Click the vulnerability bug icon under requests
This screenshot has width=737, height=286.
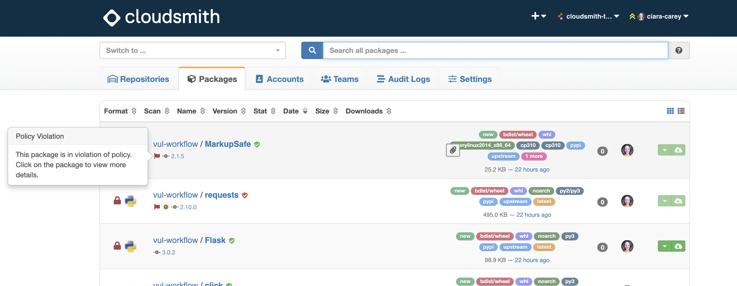[x=166, y=207]
